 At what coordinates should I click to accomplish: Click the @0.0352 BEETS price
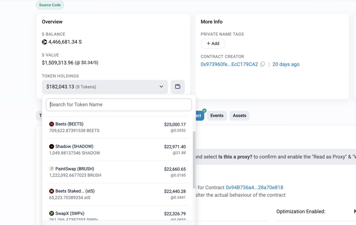point(178,130)
